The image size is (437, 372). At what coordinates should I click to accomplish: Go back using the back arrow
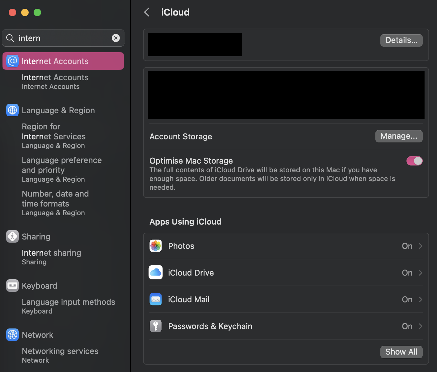click(x=147, y=12)
